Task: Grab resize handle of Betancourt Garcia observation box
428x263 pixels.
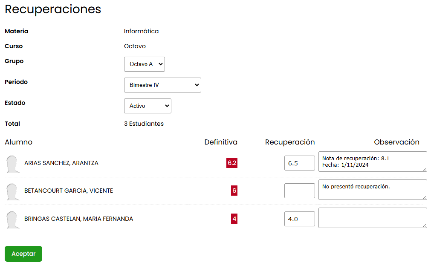Action: (425, 197)
